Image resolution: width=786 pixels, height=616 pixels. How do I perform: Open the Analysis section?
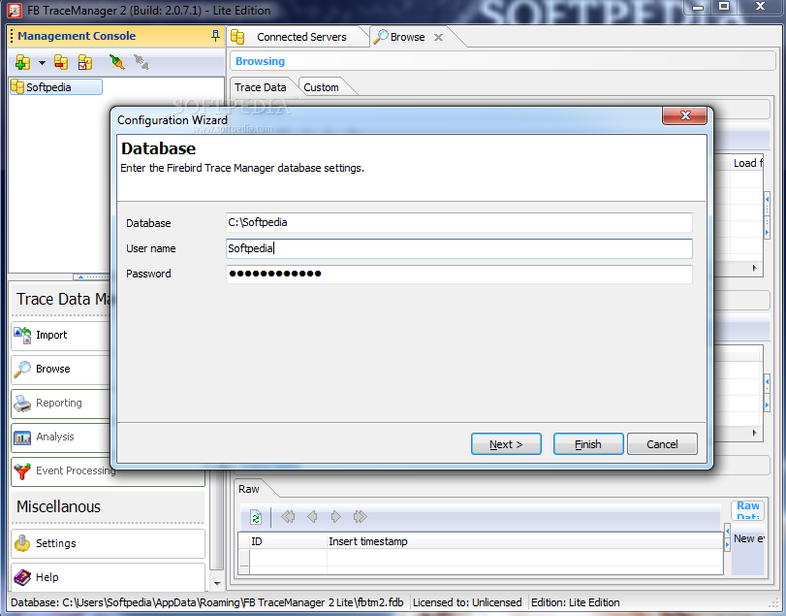60,437
